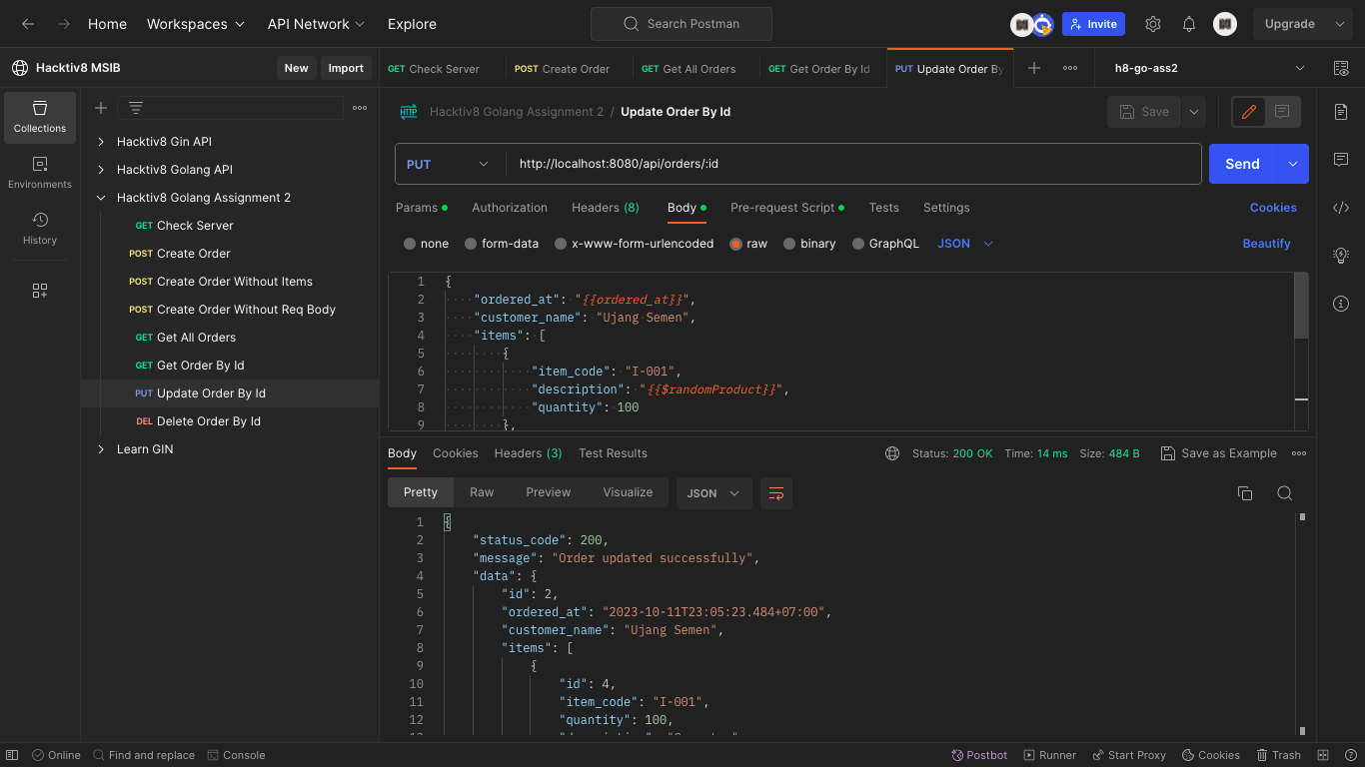Add a new request tab with plus

(x=1034, y=68)
